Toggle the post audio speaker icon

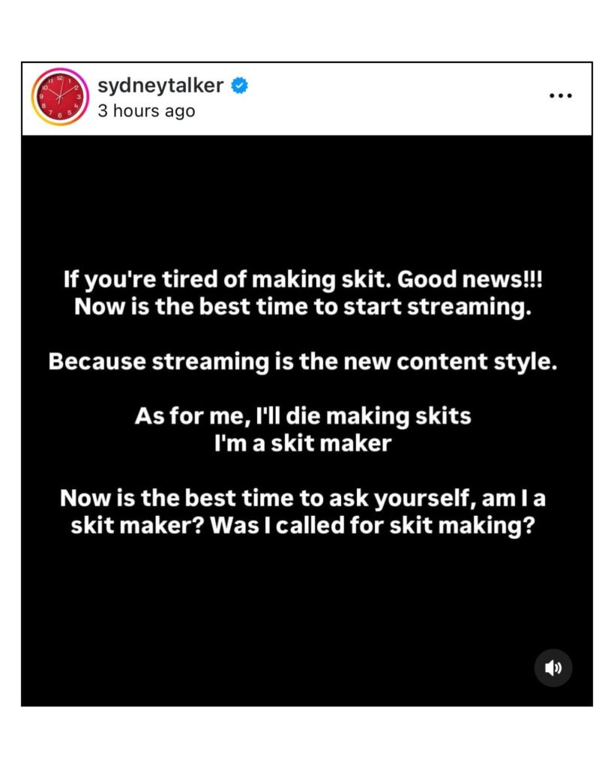pyautogui.click(x=553, y=667)
